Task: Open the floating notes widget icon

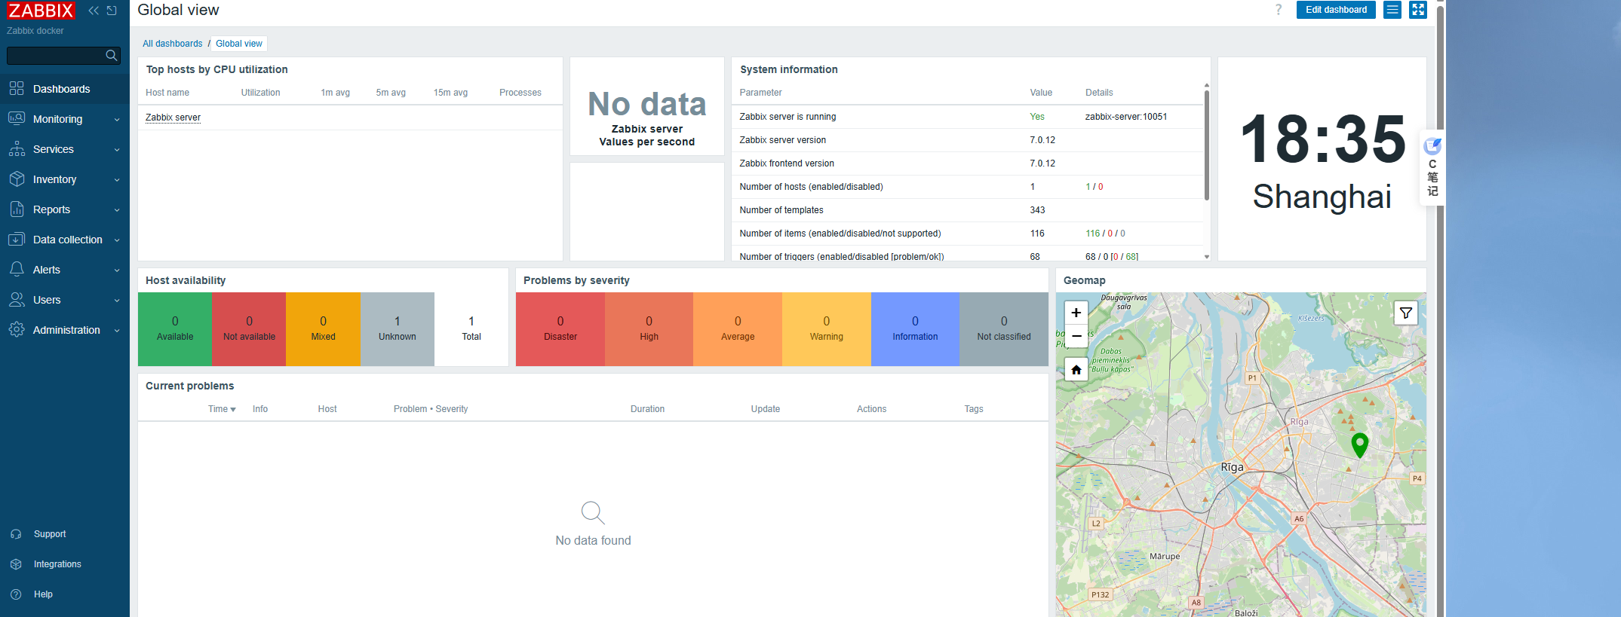Action: point(1432,146)
